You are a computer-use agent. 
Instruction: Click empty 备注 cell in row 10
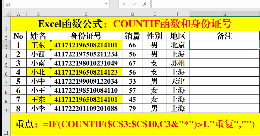tap(225, 109)
